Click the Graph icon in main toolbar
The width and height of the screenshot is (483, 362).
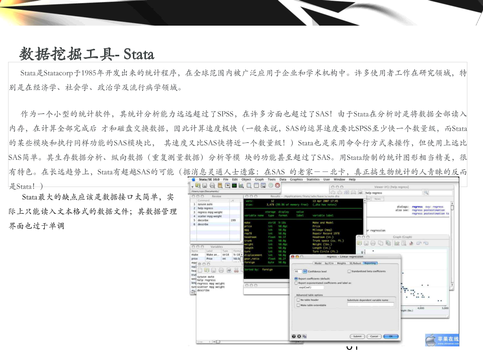[x=241, y=186]
